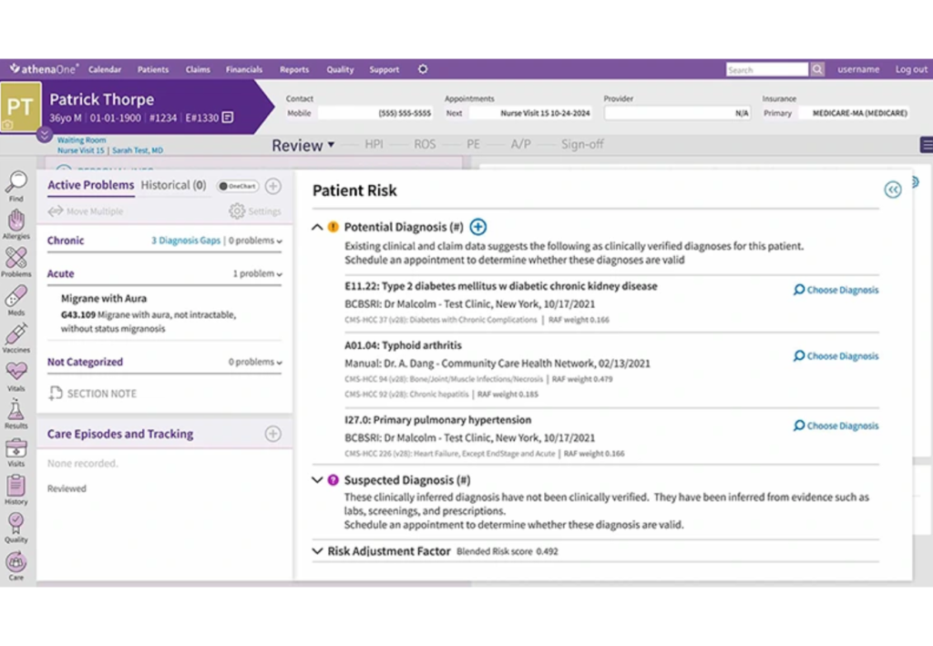Click the settings gear in top navigation
933x646 pixels.
pos(423,69)
